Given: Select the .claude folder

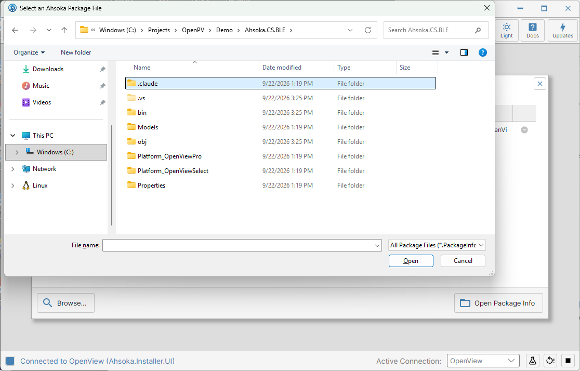Looking at the screenshot, I should (x=280, y=84).
